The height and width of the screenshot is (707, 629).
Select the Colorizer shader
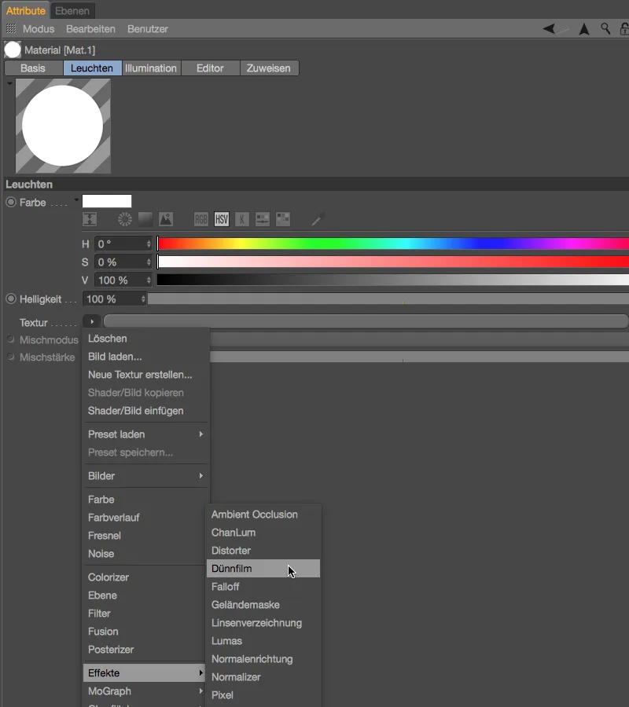pyautogui.click(x=145, y=577)
